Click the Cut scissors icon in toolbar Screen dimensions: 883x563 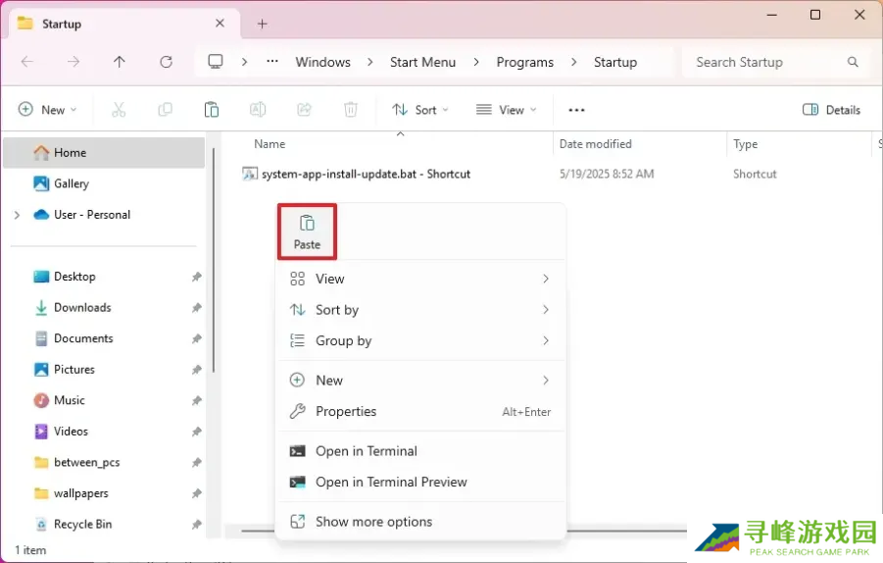119,110
